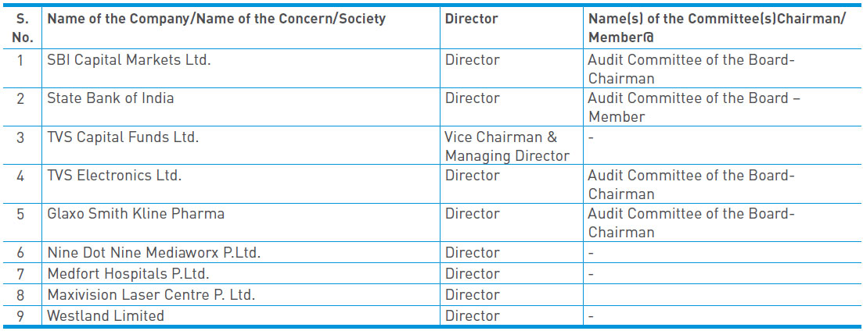Image resolution: width=863 pixels, height=331 pixels.
Task: Select 'Maxivision Laser Centre P. Ltd.' entry
Action: [151, 295]
